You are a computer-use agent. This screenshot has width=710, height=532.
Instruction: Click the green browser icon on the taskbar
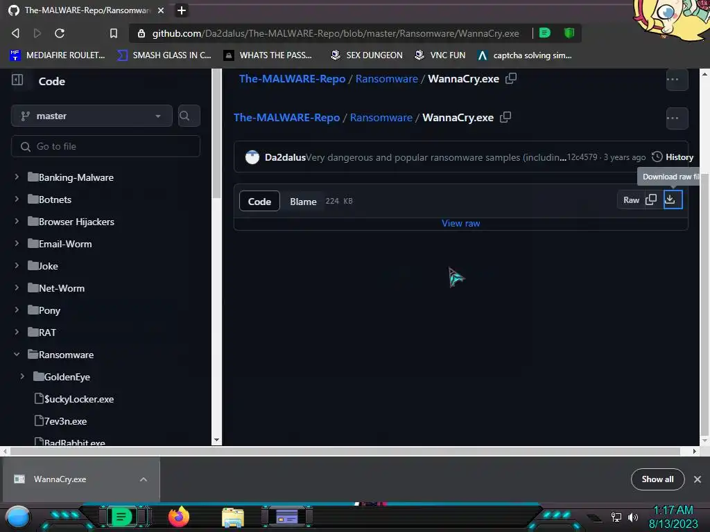[121, 517]
